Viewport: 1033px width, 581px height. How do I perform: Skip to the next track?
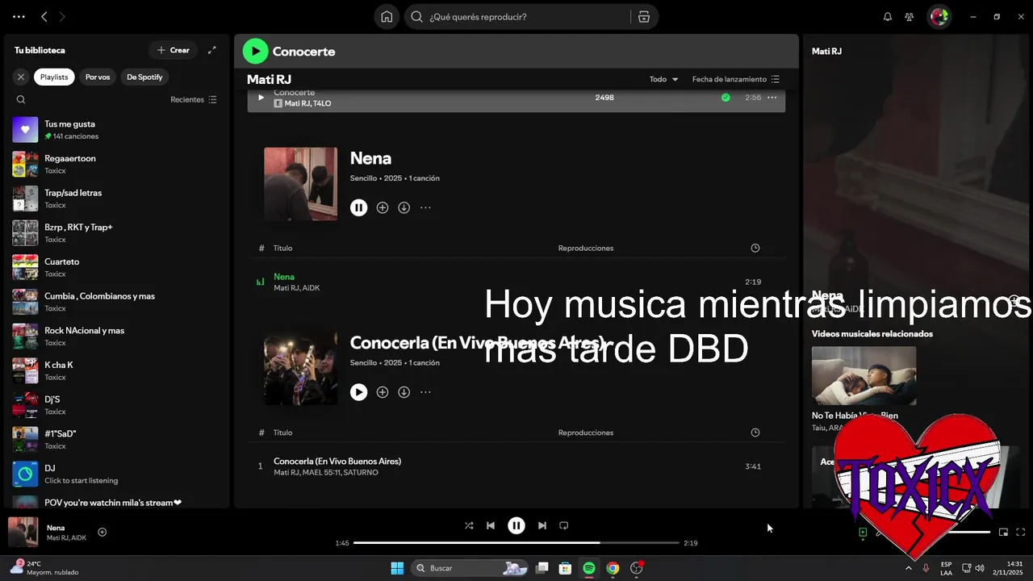point(542,525)
